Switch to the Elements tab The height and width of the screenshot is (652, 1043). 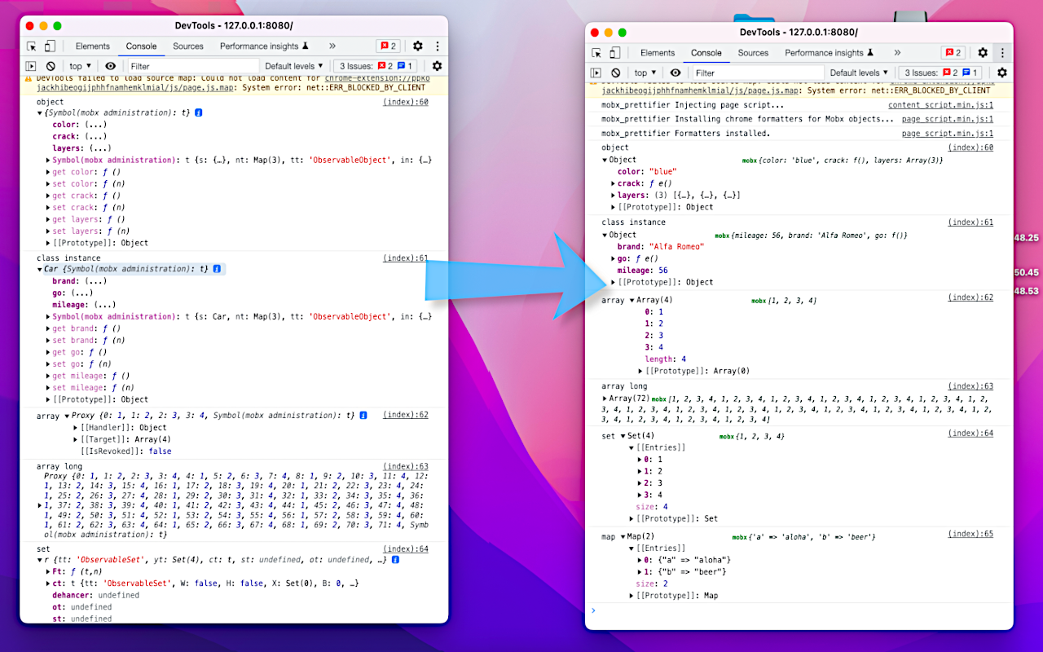pos(92,46)
